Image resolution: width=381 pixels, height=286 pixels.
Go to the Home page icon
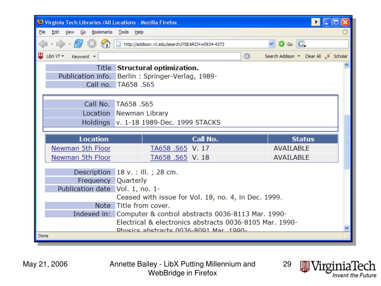[x=106, y=44]
